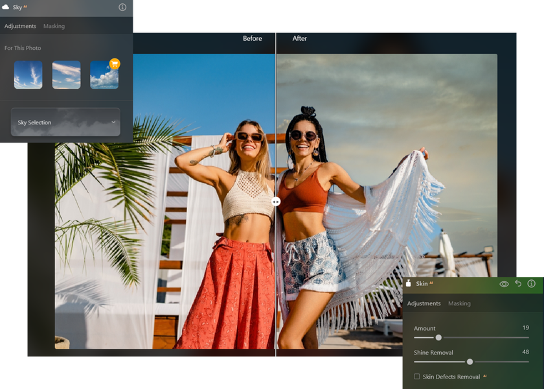Open the Sky AI panel info icon
544x389 pixels.
[x=122, y=8]
